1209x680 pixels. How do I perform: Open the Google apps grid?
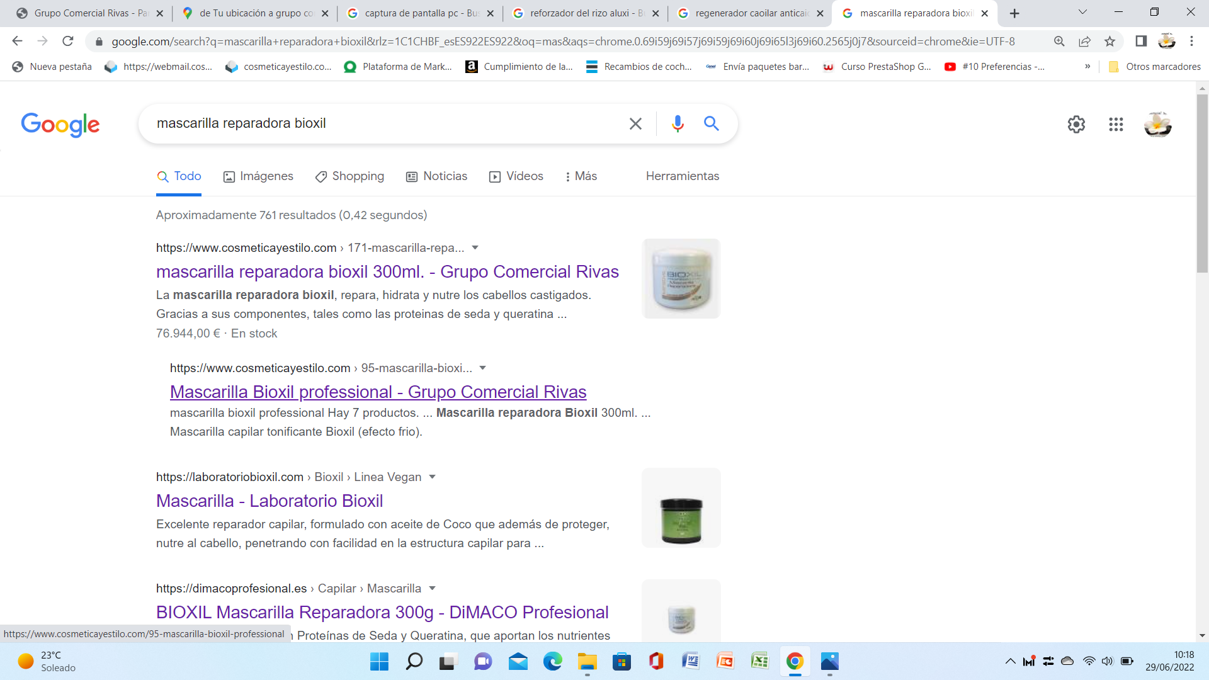click(x=1116, y=125)
